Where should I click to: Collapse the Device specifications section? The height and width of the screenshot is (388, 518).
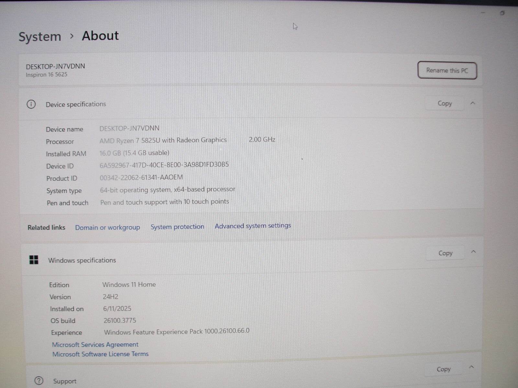[x=473, y=103]
